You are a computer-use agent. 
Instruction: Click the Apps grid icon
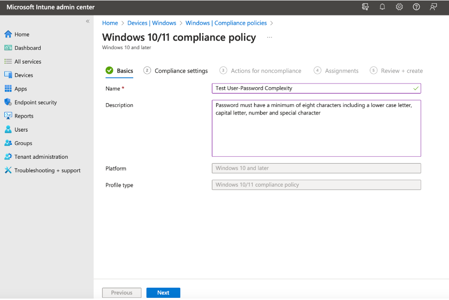click(8, 88)
